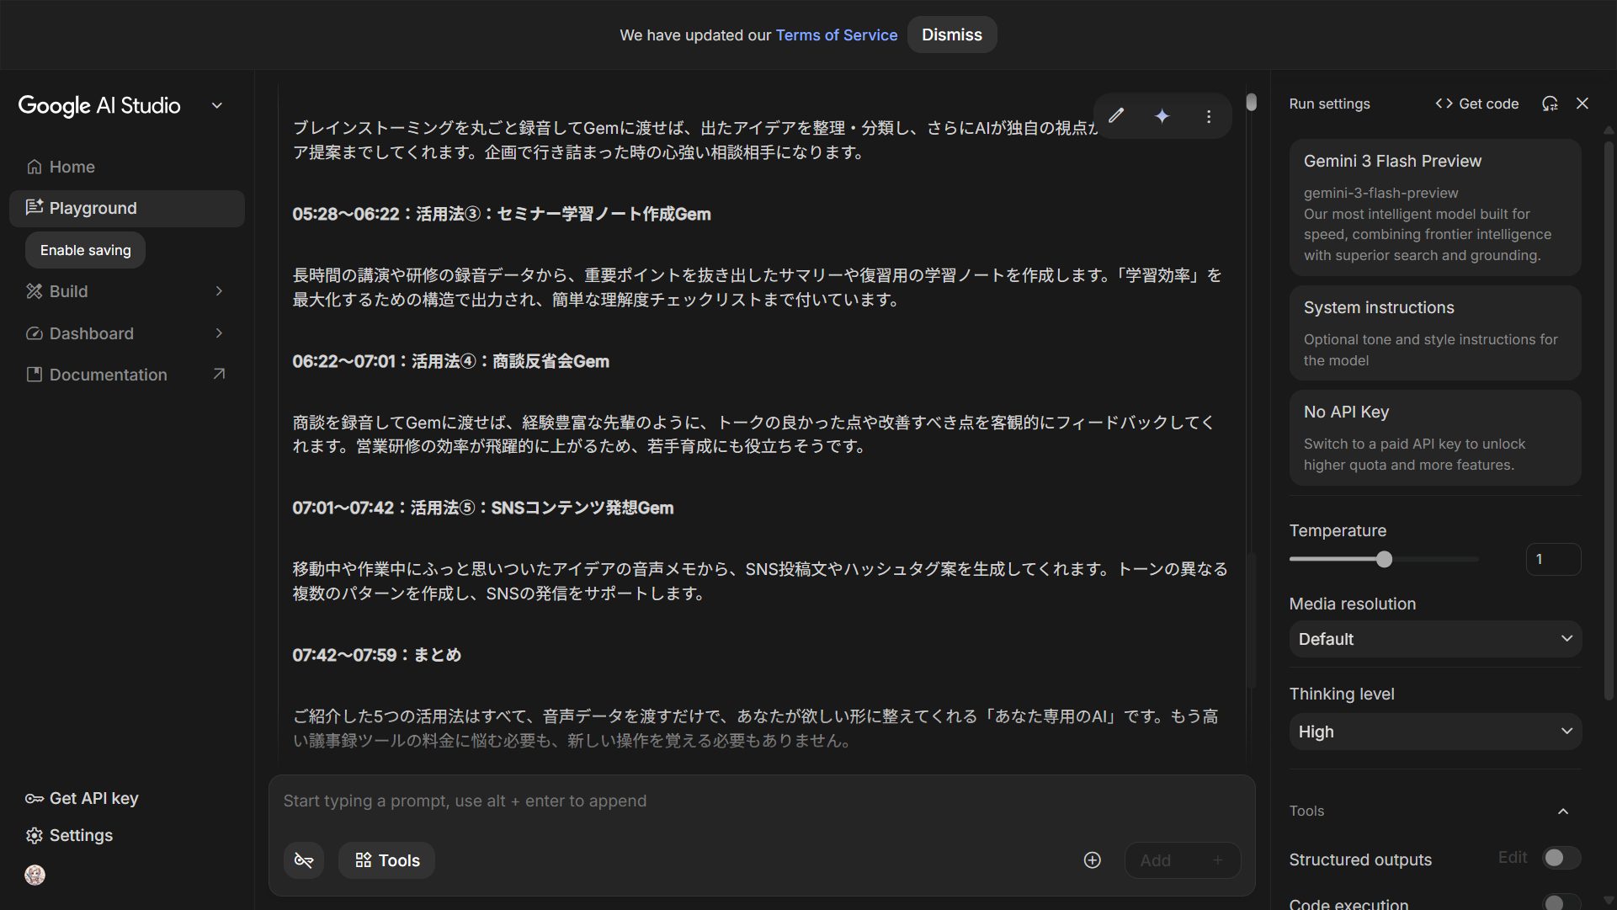The width and height of the screenshot is (1617, 910).
Task: Open Dashboard in the sidebar
Action: click(91, 333)
